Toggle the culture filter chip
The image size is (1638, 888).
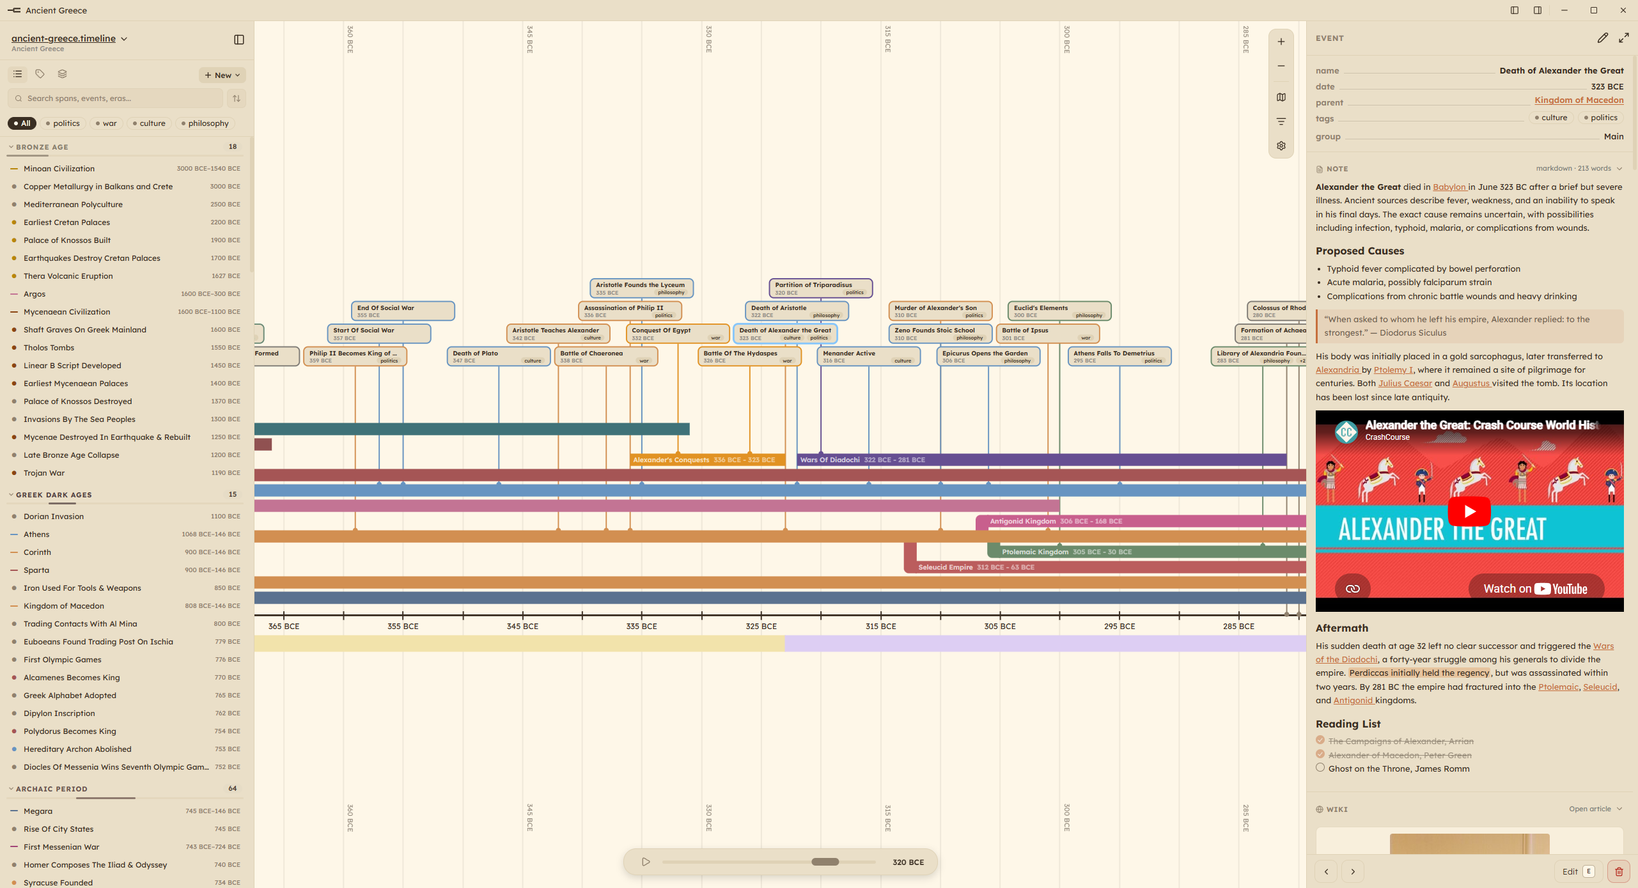tap(149, 123)
